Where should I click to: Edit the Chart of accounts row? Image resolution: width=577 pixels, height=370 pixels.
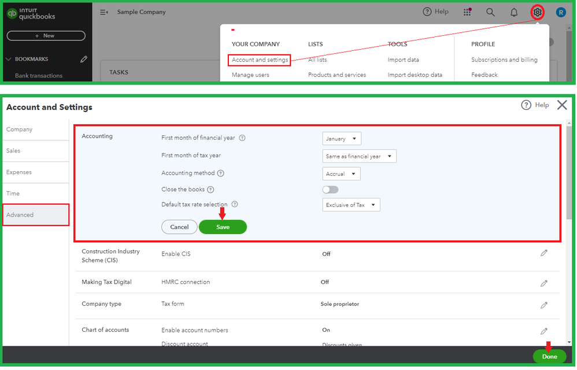(x=544, y=331)
